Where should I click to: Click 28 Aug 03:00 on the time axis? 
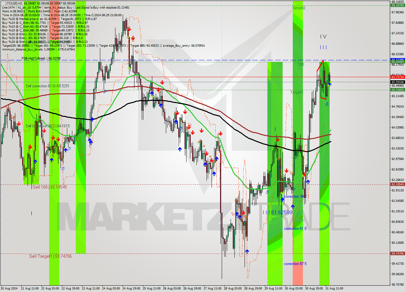pos(233,289)
